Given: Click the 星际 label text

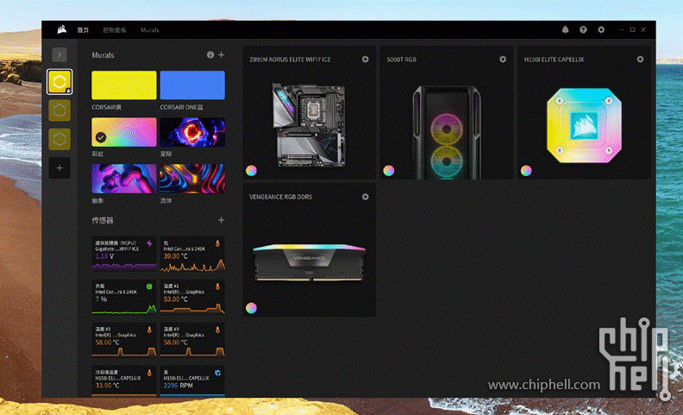Looking at the screenshot, I should point(166,154).
